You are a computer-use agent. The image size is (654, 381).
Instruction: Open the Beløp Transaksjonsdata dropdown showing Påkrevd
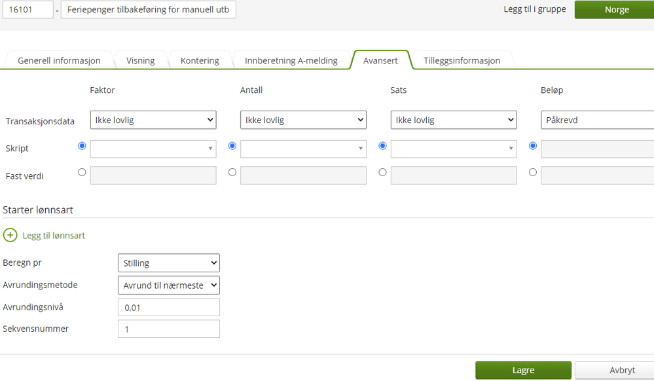[597, 120]
